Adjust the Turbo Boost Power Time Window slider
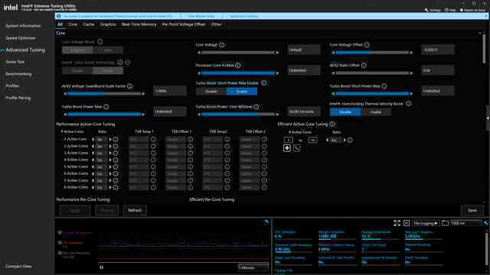The height and width of the screenshot is (275, 490). pyautogui.click(x=238, y=115)
